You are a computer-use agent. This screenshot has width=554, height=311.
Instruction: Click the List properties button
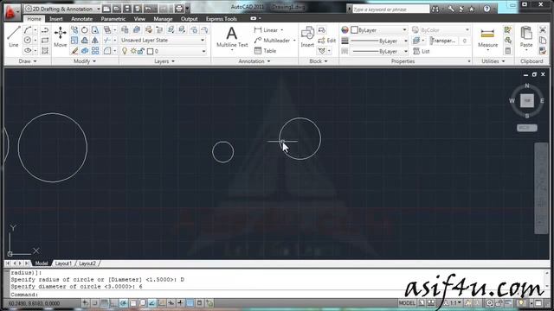[422, 51]
